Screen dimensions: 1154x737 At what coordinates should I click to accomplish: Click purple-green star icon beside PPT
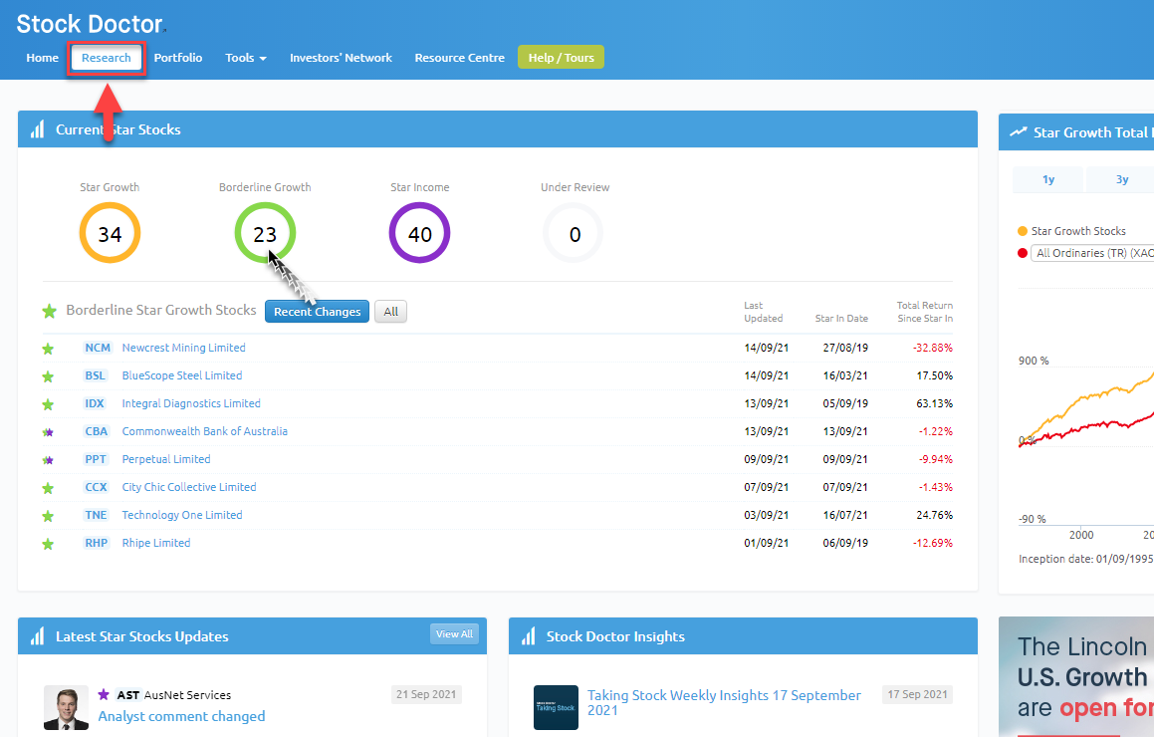click(x=48, y=460)
